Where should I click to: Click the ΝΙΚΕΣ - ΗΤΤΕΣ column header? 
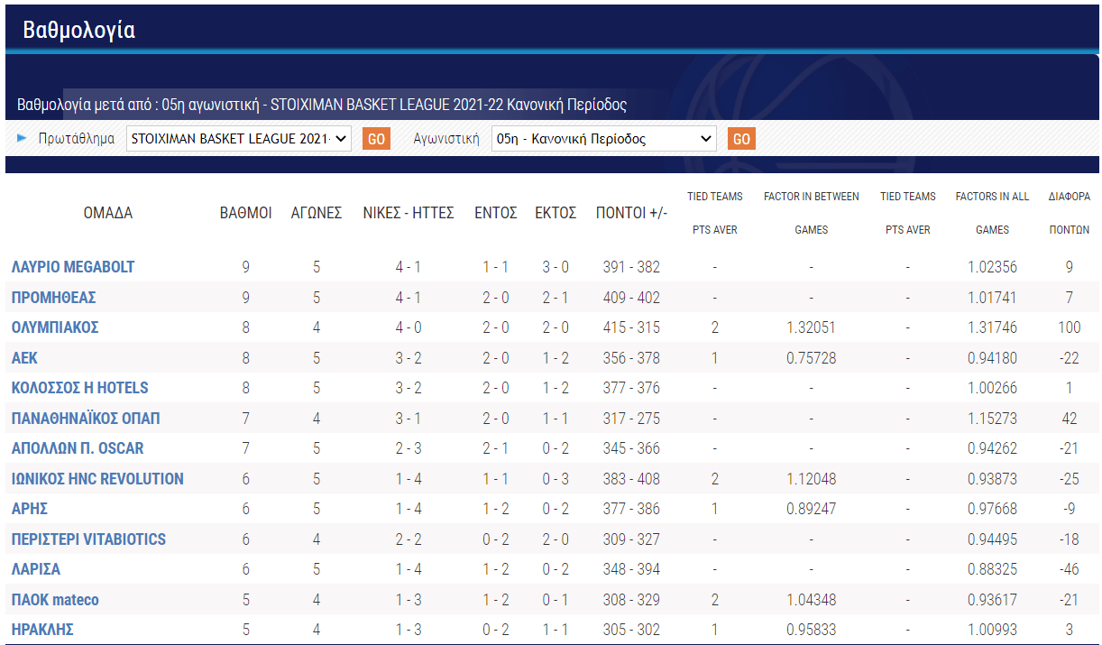pos(408,213)
